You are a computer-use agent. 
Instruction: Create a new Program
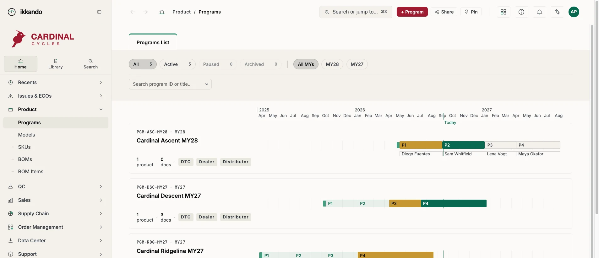point(412,12)
